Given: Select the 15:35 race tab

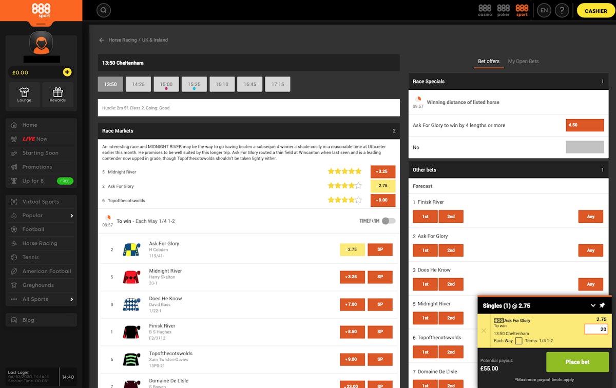Looking at the screenshot, I should (x=194, y=84).
